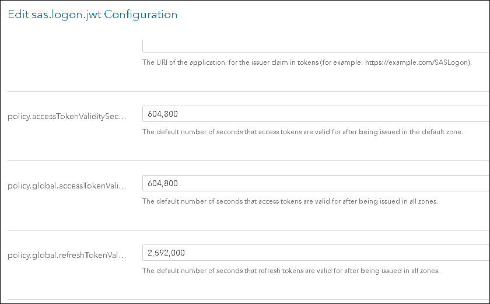The height and width of the screenshot is (304, 490).
Task: Click the field containing 2,592,000
Action: 315,253
